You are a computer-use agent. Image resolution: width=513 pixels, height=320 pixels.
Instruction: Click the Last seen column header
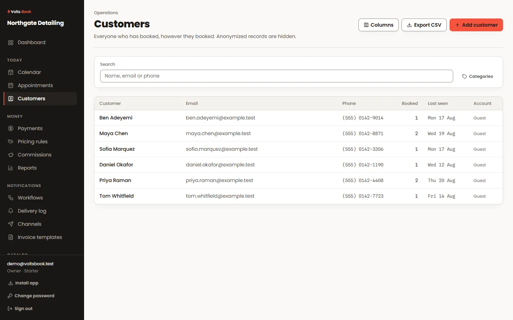(x=438, y=103)
